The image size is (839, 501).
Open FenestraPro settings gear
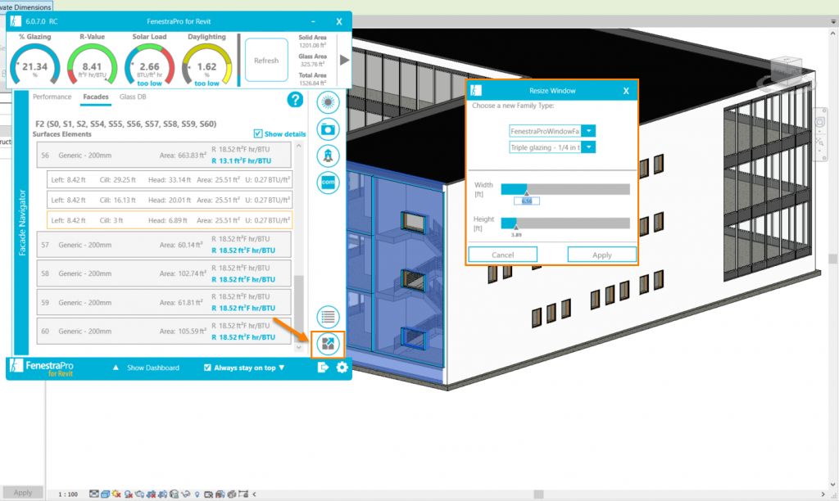pyautogui.click(x=342, y=368)
